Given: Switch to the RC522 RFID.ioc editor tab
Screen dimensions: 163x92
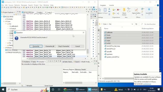Looking at the screenshot, I should pyautogui.click(x=28, y=12).
